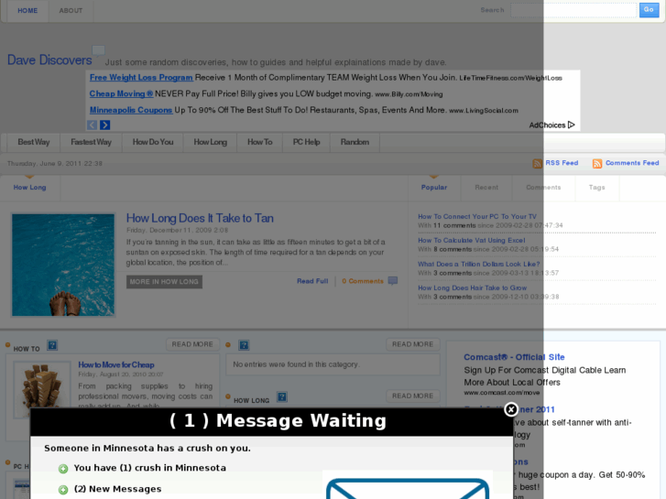Open How Long Does Hair Take to Grow
Image resolution: width=666 pixels, height=499 pixels.
pos(472,287)
